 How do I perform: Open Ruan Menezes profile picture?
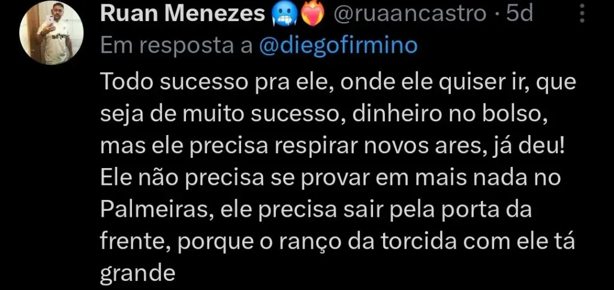tap(52, 33)
